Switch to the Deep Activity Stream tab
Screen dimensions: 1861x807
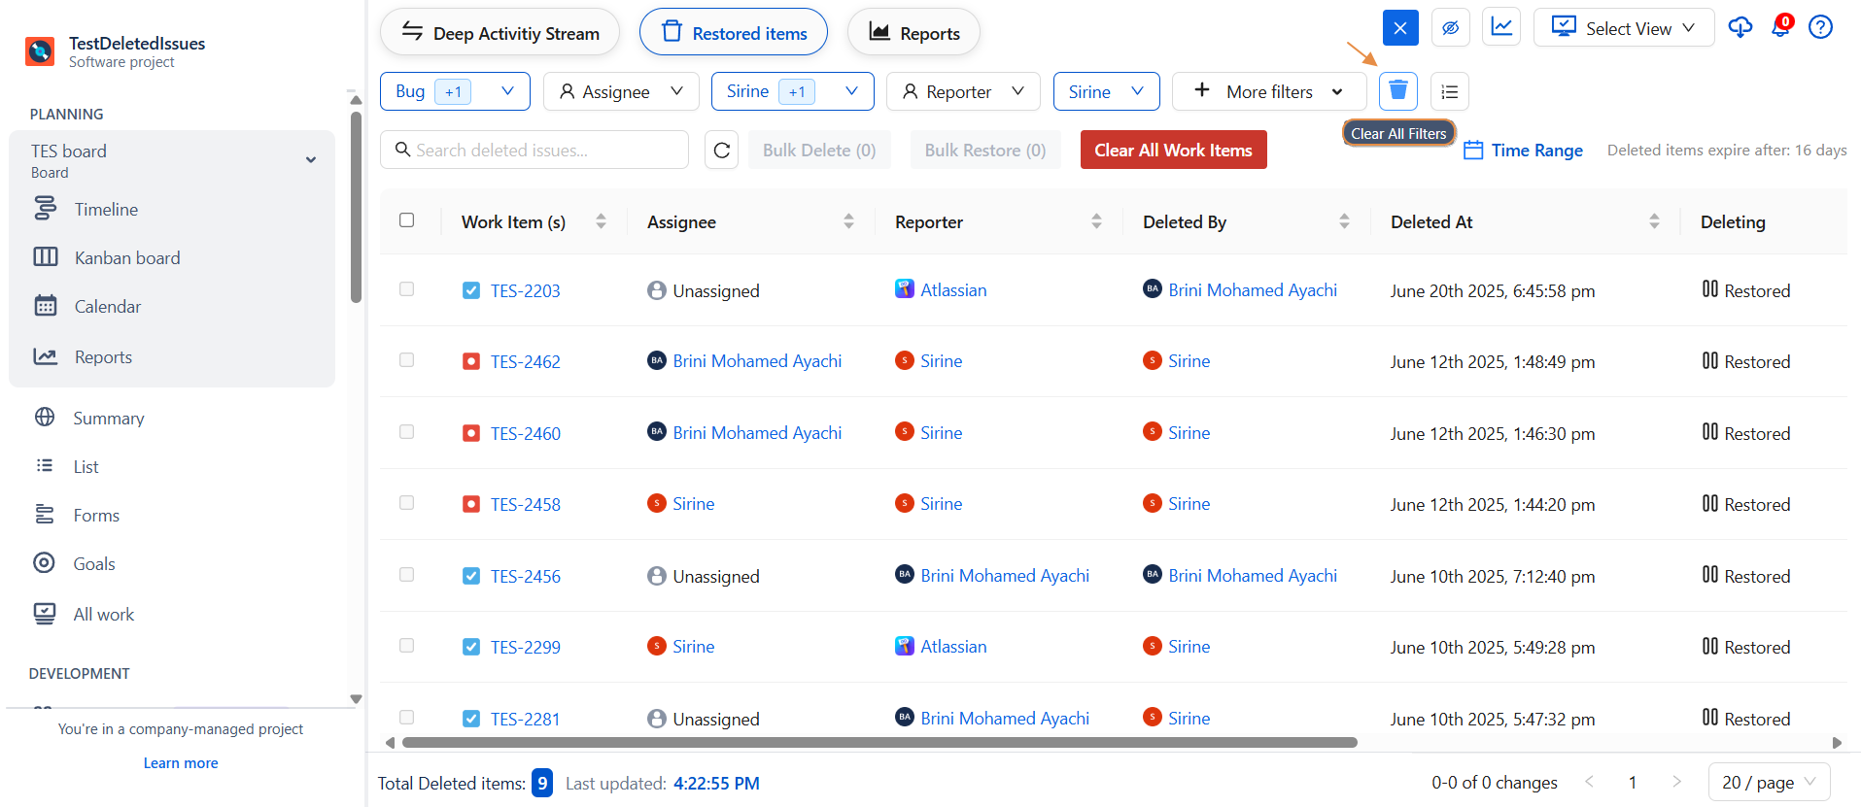(x=500, y=33)
